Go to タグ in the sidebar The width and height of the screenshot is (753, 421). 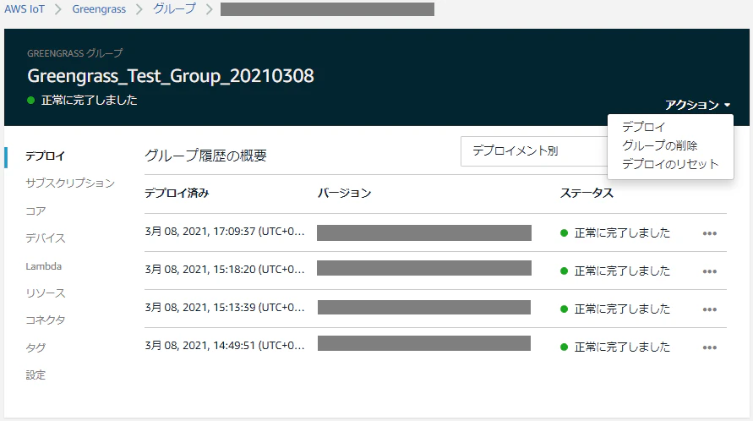[x=35, y=347]
